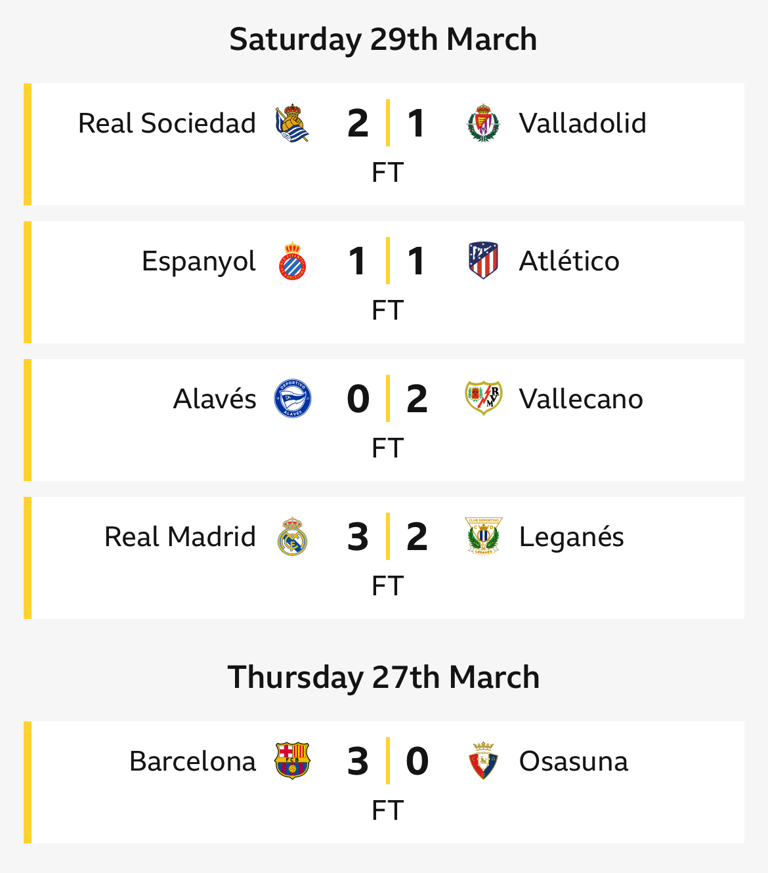Click the Valladolid club crest

[483, 123]
